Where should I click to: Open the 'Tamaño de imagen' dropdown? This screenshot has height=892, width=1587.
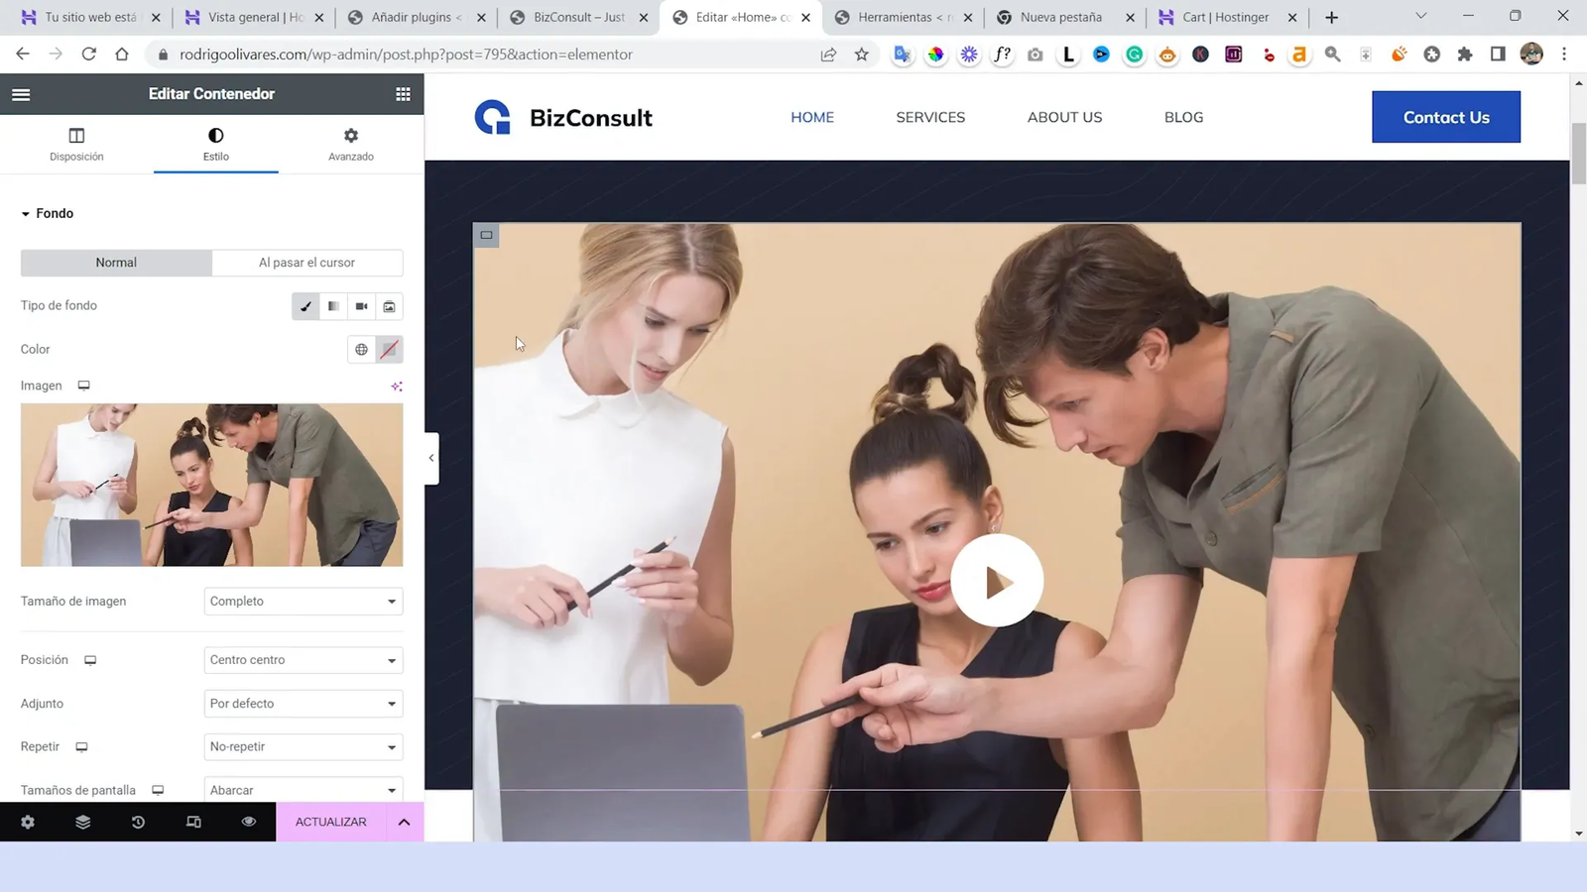(303, 601)
